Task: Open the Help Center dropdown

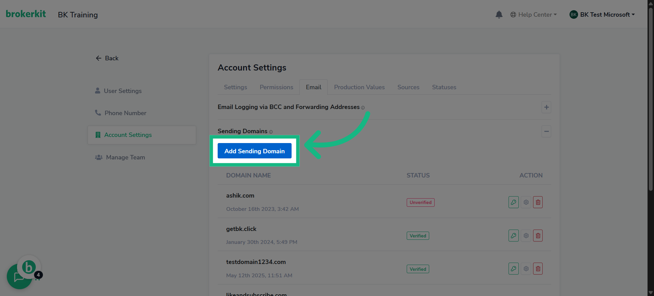Action: pyautogui.click(x=533, y=15)
